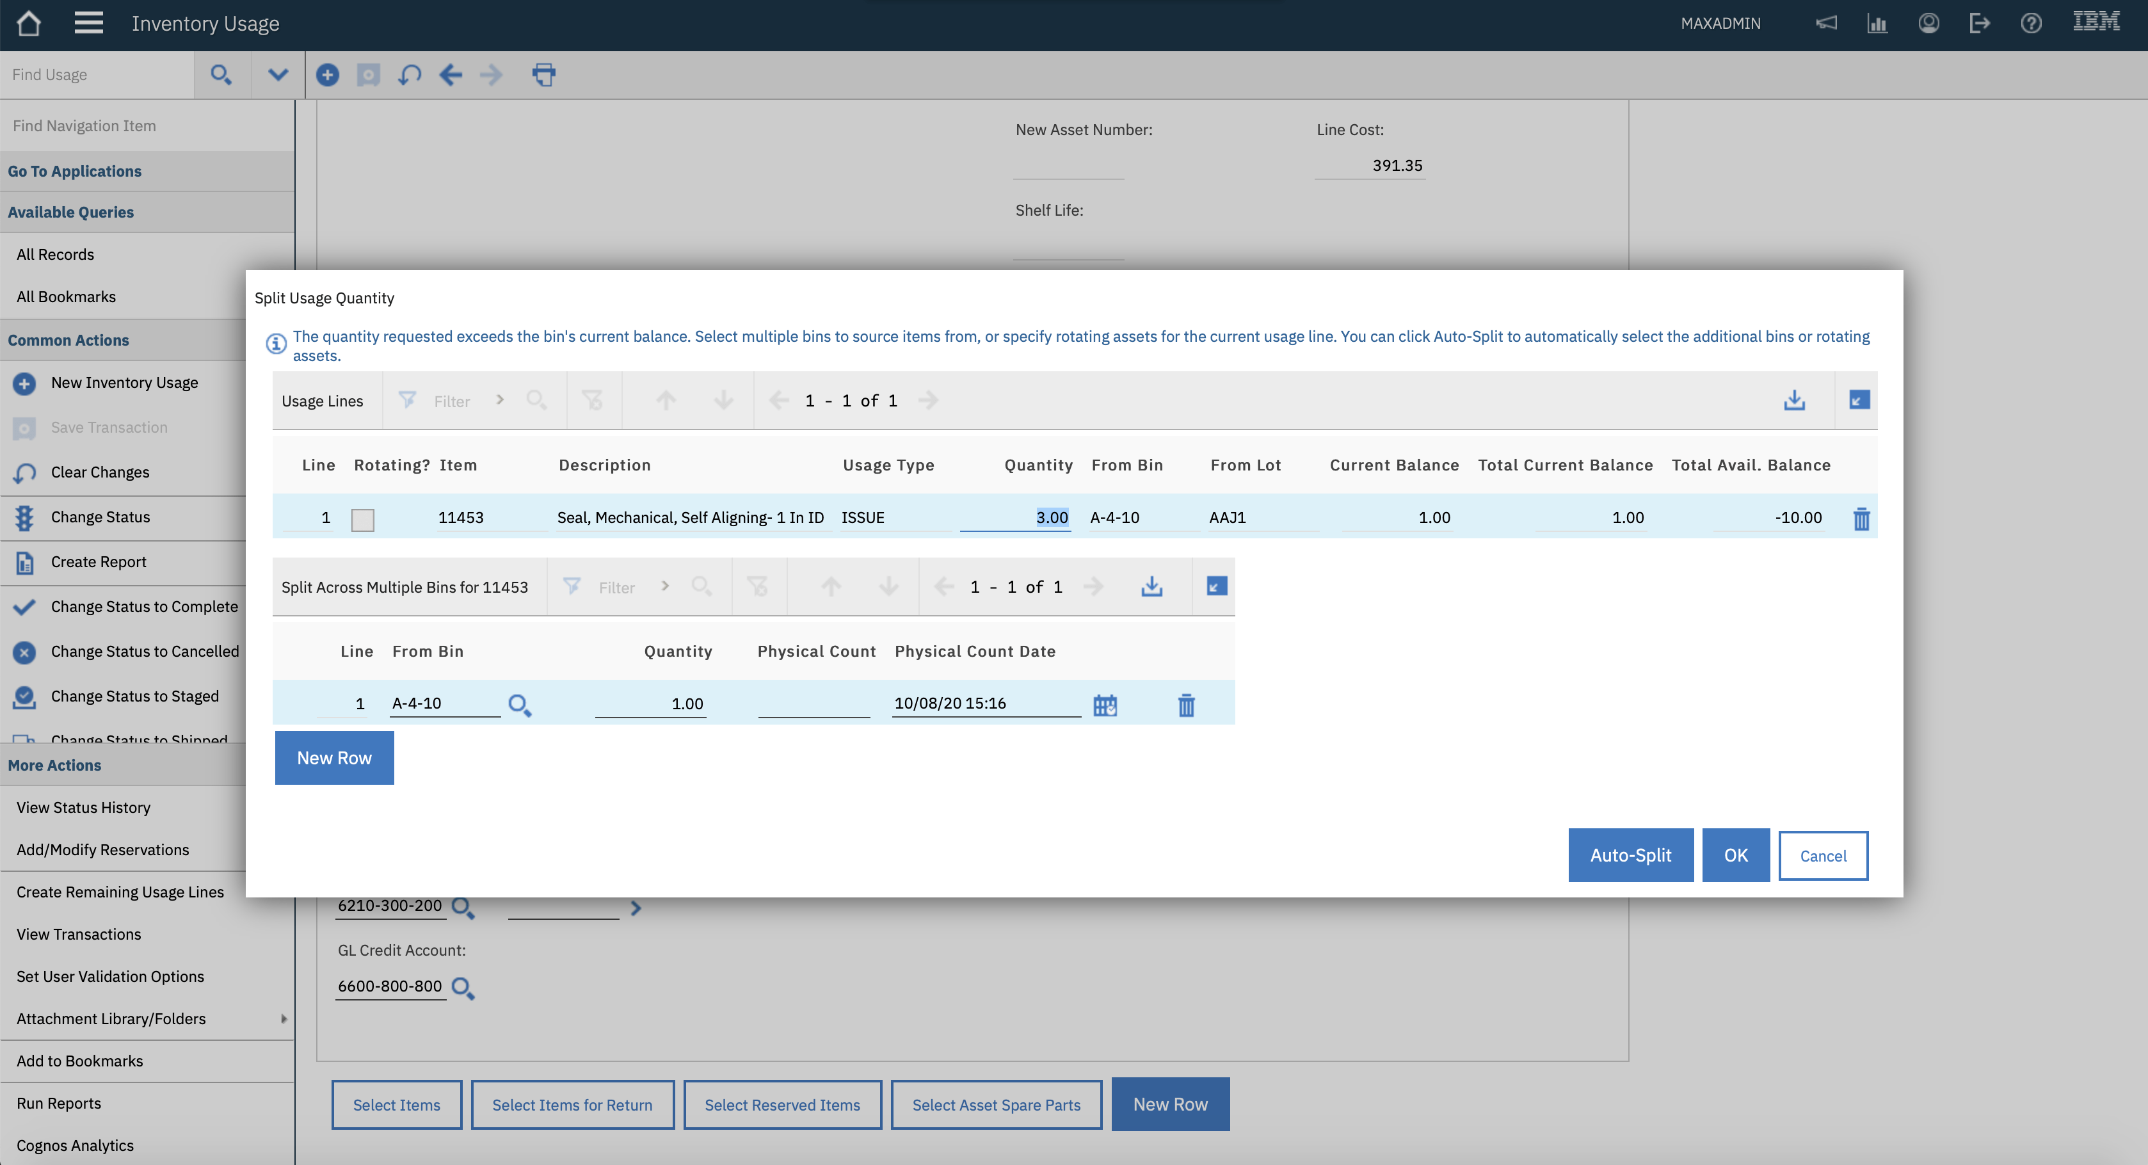Click the calendar icon for Physical Count Date
This screenshot has width=2148, height=1165.
[x=1105, y=705]
